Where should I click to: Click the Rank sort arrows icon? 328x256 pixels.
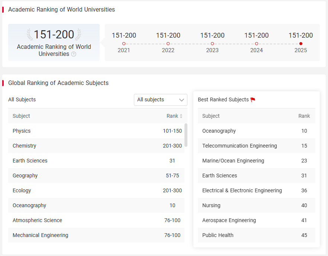tap(181, 116)
